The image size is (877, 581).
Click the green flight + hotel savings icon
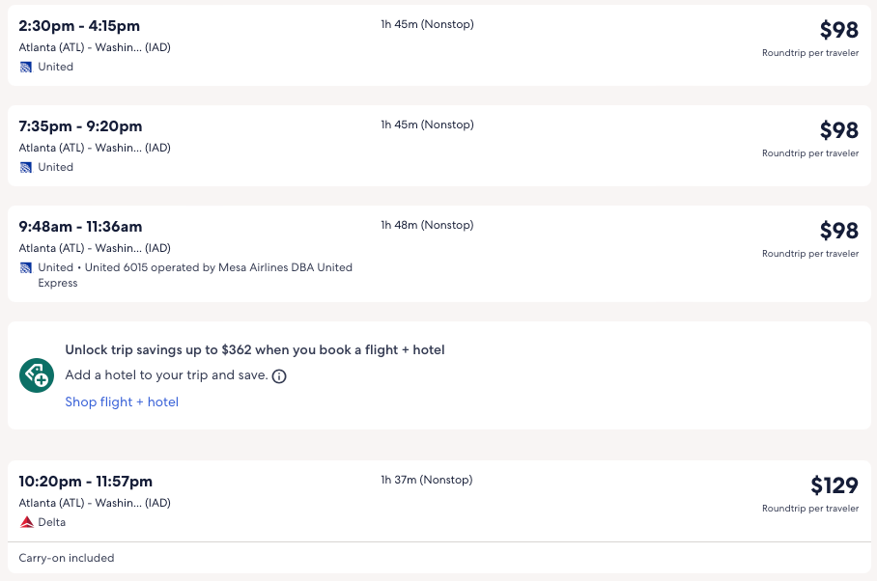pos(37,375)
